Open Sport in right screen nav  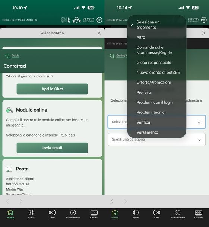(136, 214)
